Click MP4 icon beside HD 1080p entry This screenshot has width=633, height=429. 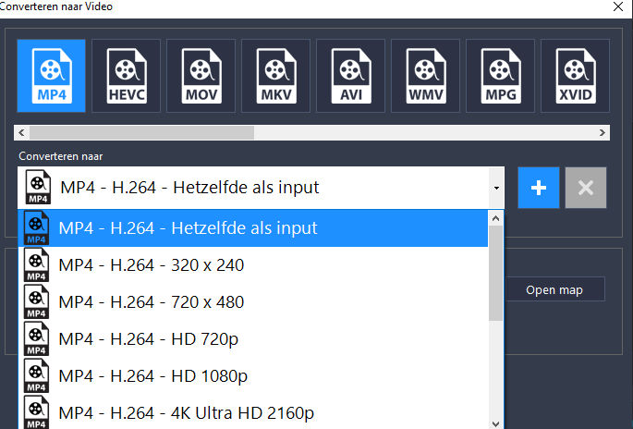(36, 376)
